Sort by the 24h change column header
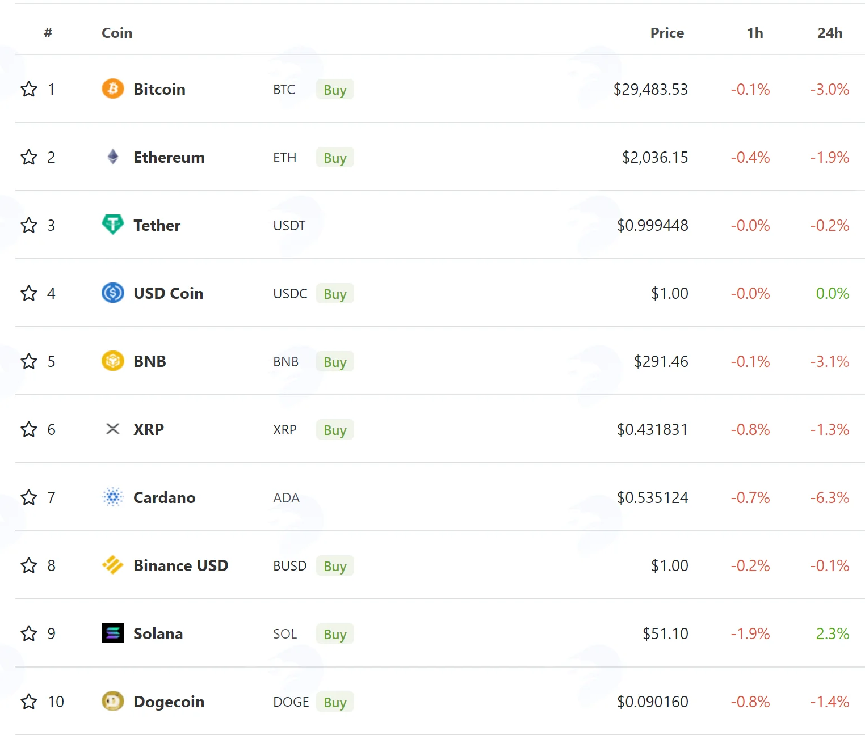This screenshot has height=735, width=865. click(x=830, y=33)
